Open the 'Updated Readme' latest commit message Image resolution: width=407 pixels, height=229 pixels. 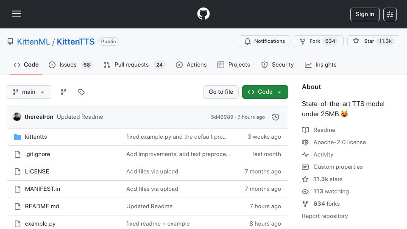80,117
